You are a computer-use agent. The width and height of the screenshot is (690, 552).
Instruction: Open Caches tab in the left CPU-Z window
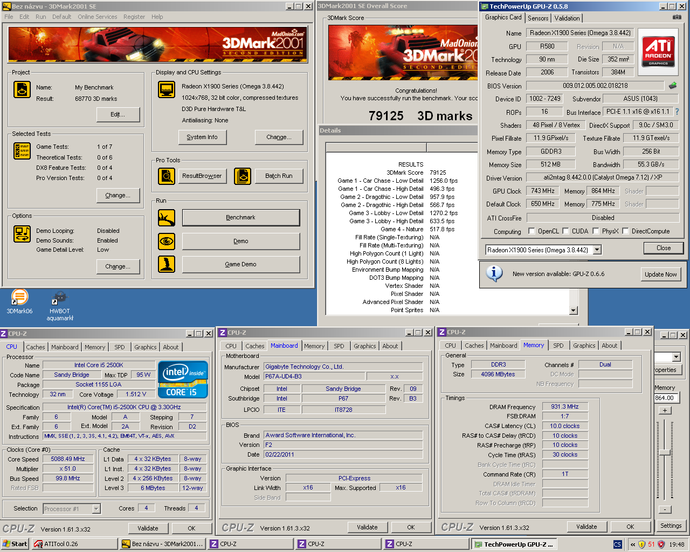pos(36,347)
